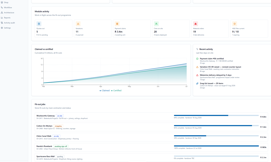This screenshot has width=271, height=162.
Task: Click the 'R 1.6m' job value
Action: coord(263,127)
